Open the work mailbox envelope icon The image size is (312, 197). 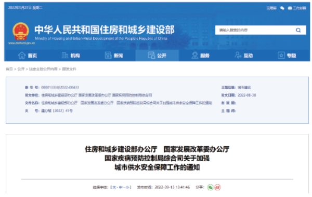point(290,8)
